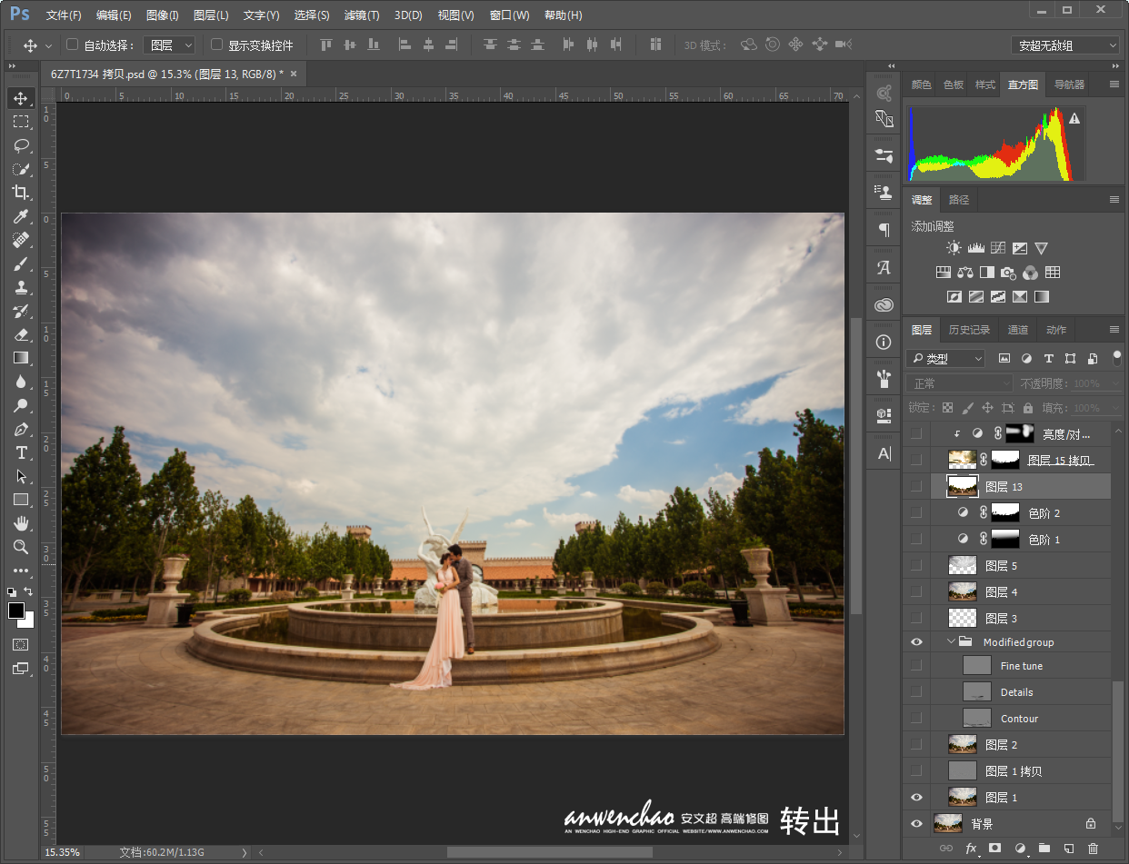This screenshot has height=864, width=1129.
Task: Add a Channel Mixer adjustment (three circles)
Action: [x=1030, y=272]
